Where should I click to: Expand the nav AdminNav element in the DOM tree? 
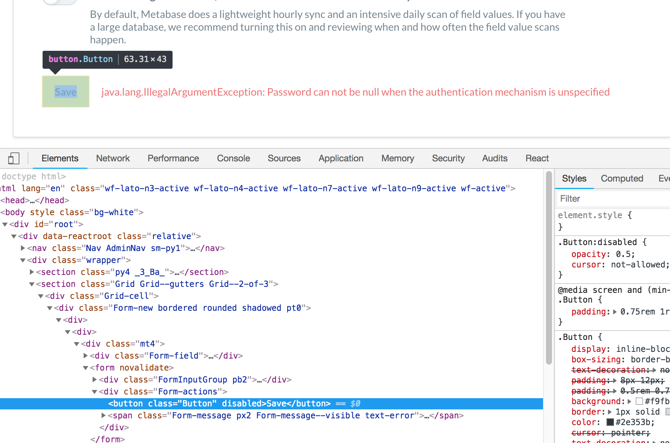(x=22, y=248)
